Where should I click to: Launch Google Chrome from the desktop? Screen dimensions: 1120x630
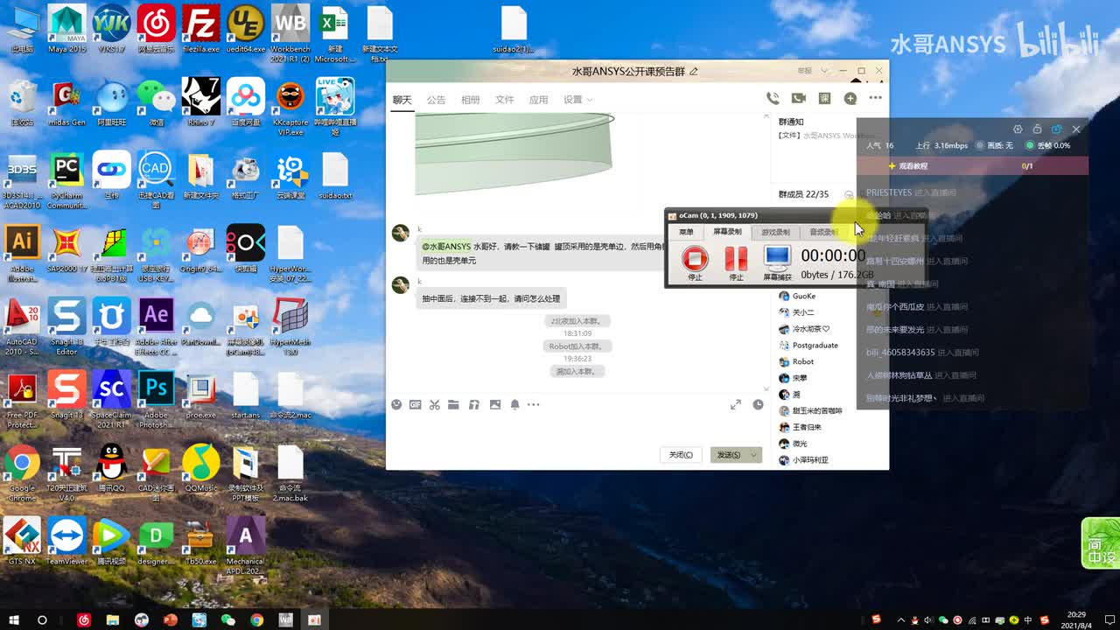pos(22,472)
